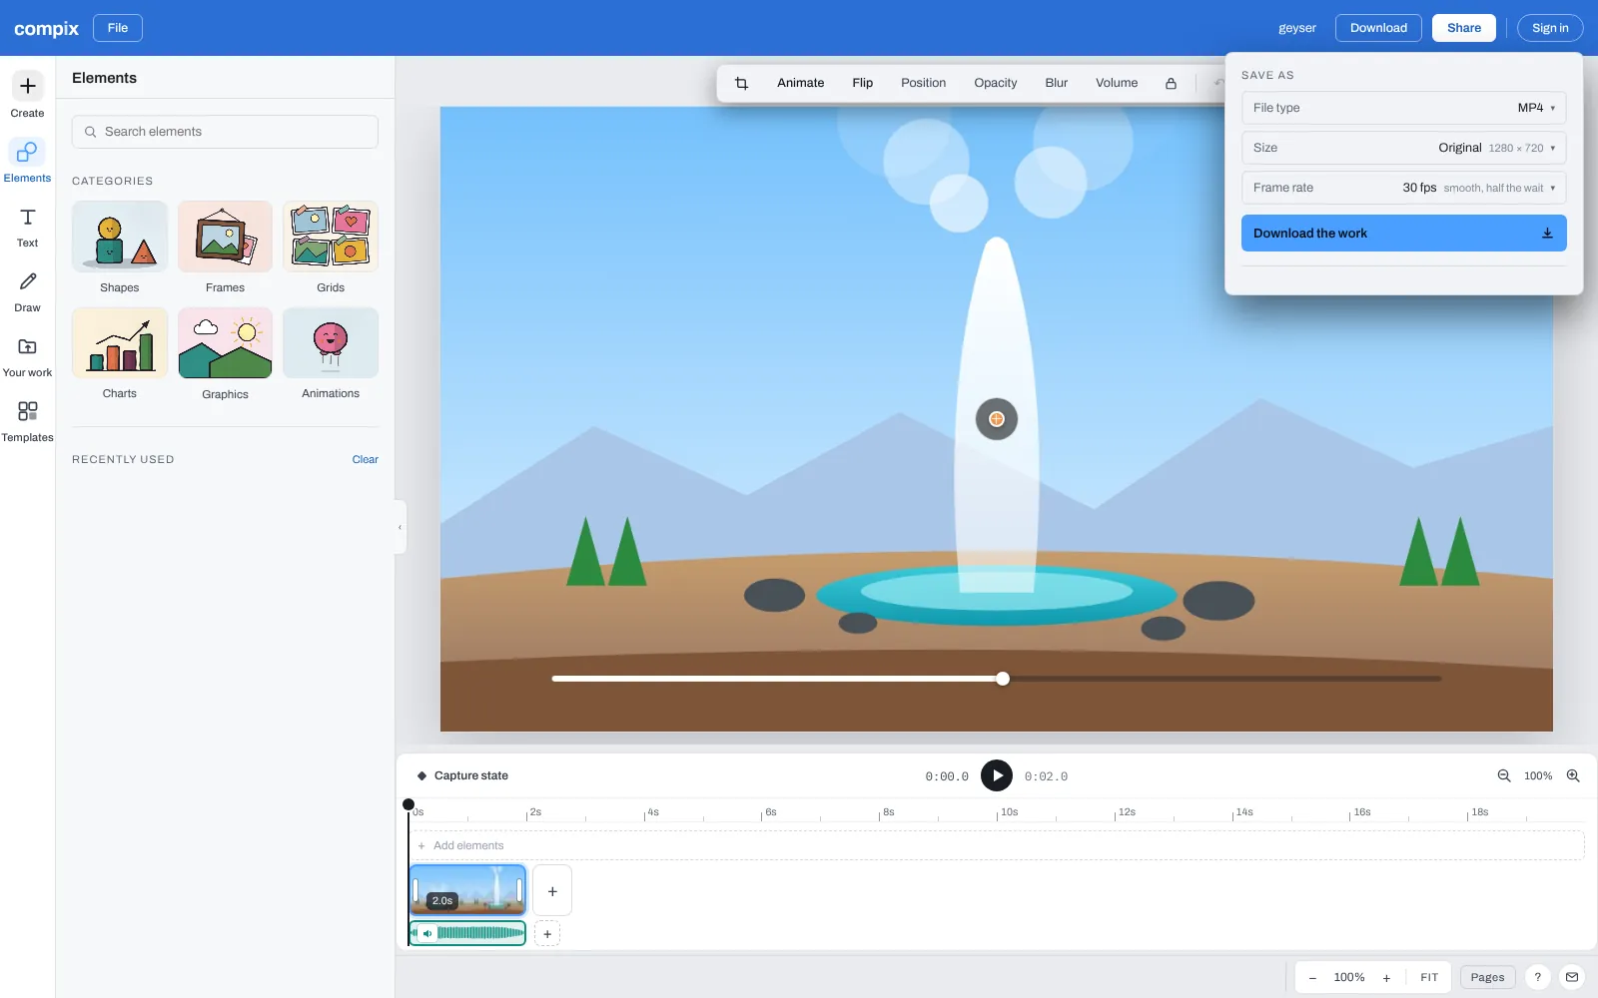Switch to the Text tool

27,228
